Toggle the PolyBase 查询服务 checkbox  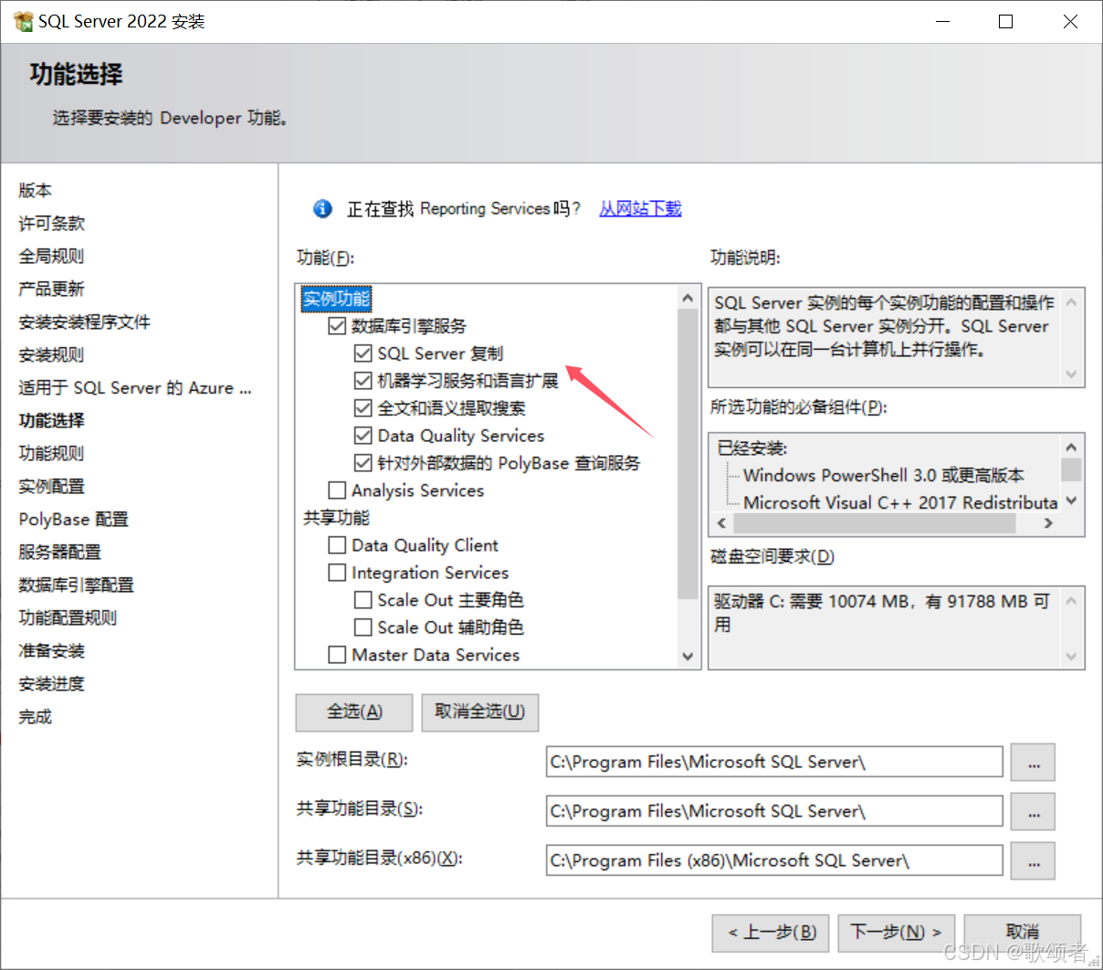point(362,463)
